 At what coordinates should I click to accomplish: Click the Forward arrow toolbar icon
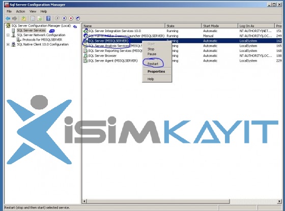(15, 18)
